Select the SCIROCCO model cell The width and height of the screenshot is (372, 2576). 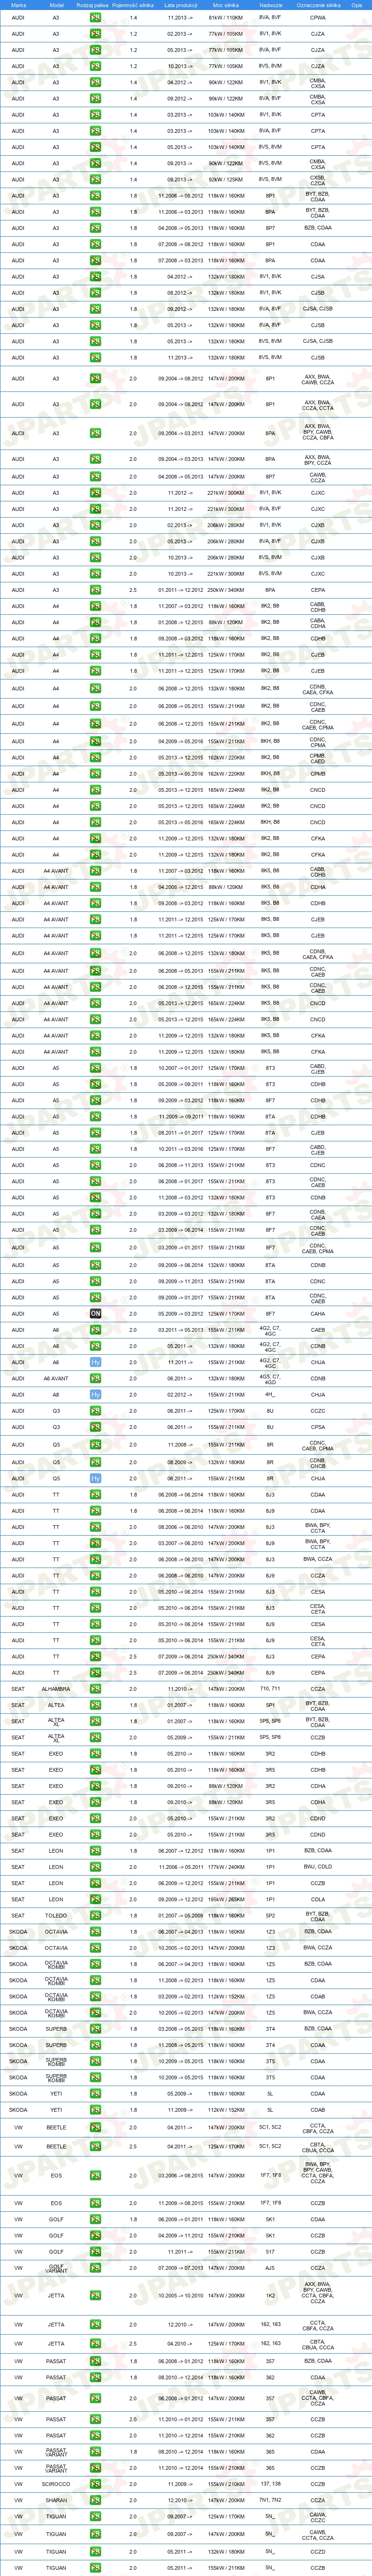(56, 2484)
